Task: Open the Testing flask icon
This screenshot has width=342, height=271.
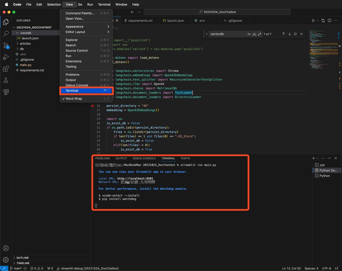Action: [x=6, y=80]
